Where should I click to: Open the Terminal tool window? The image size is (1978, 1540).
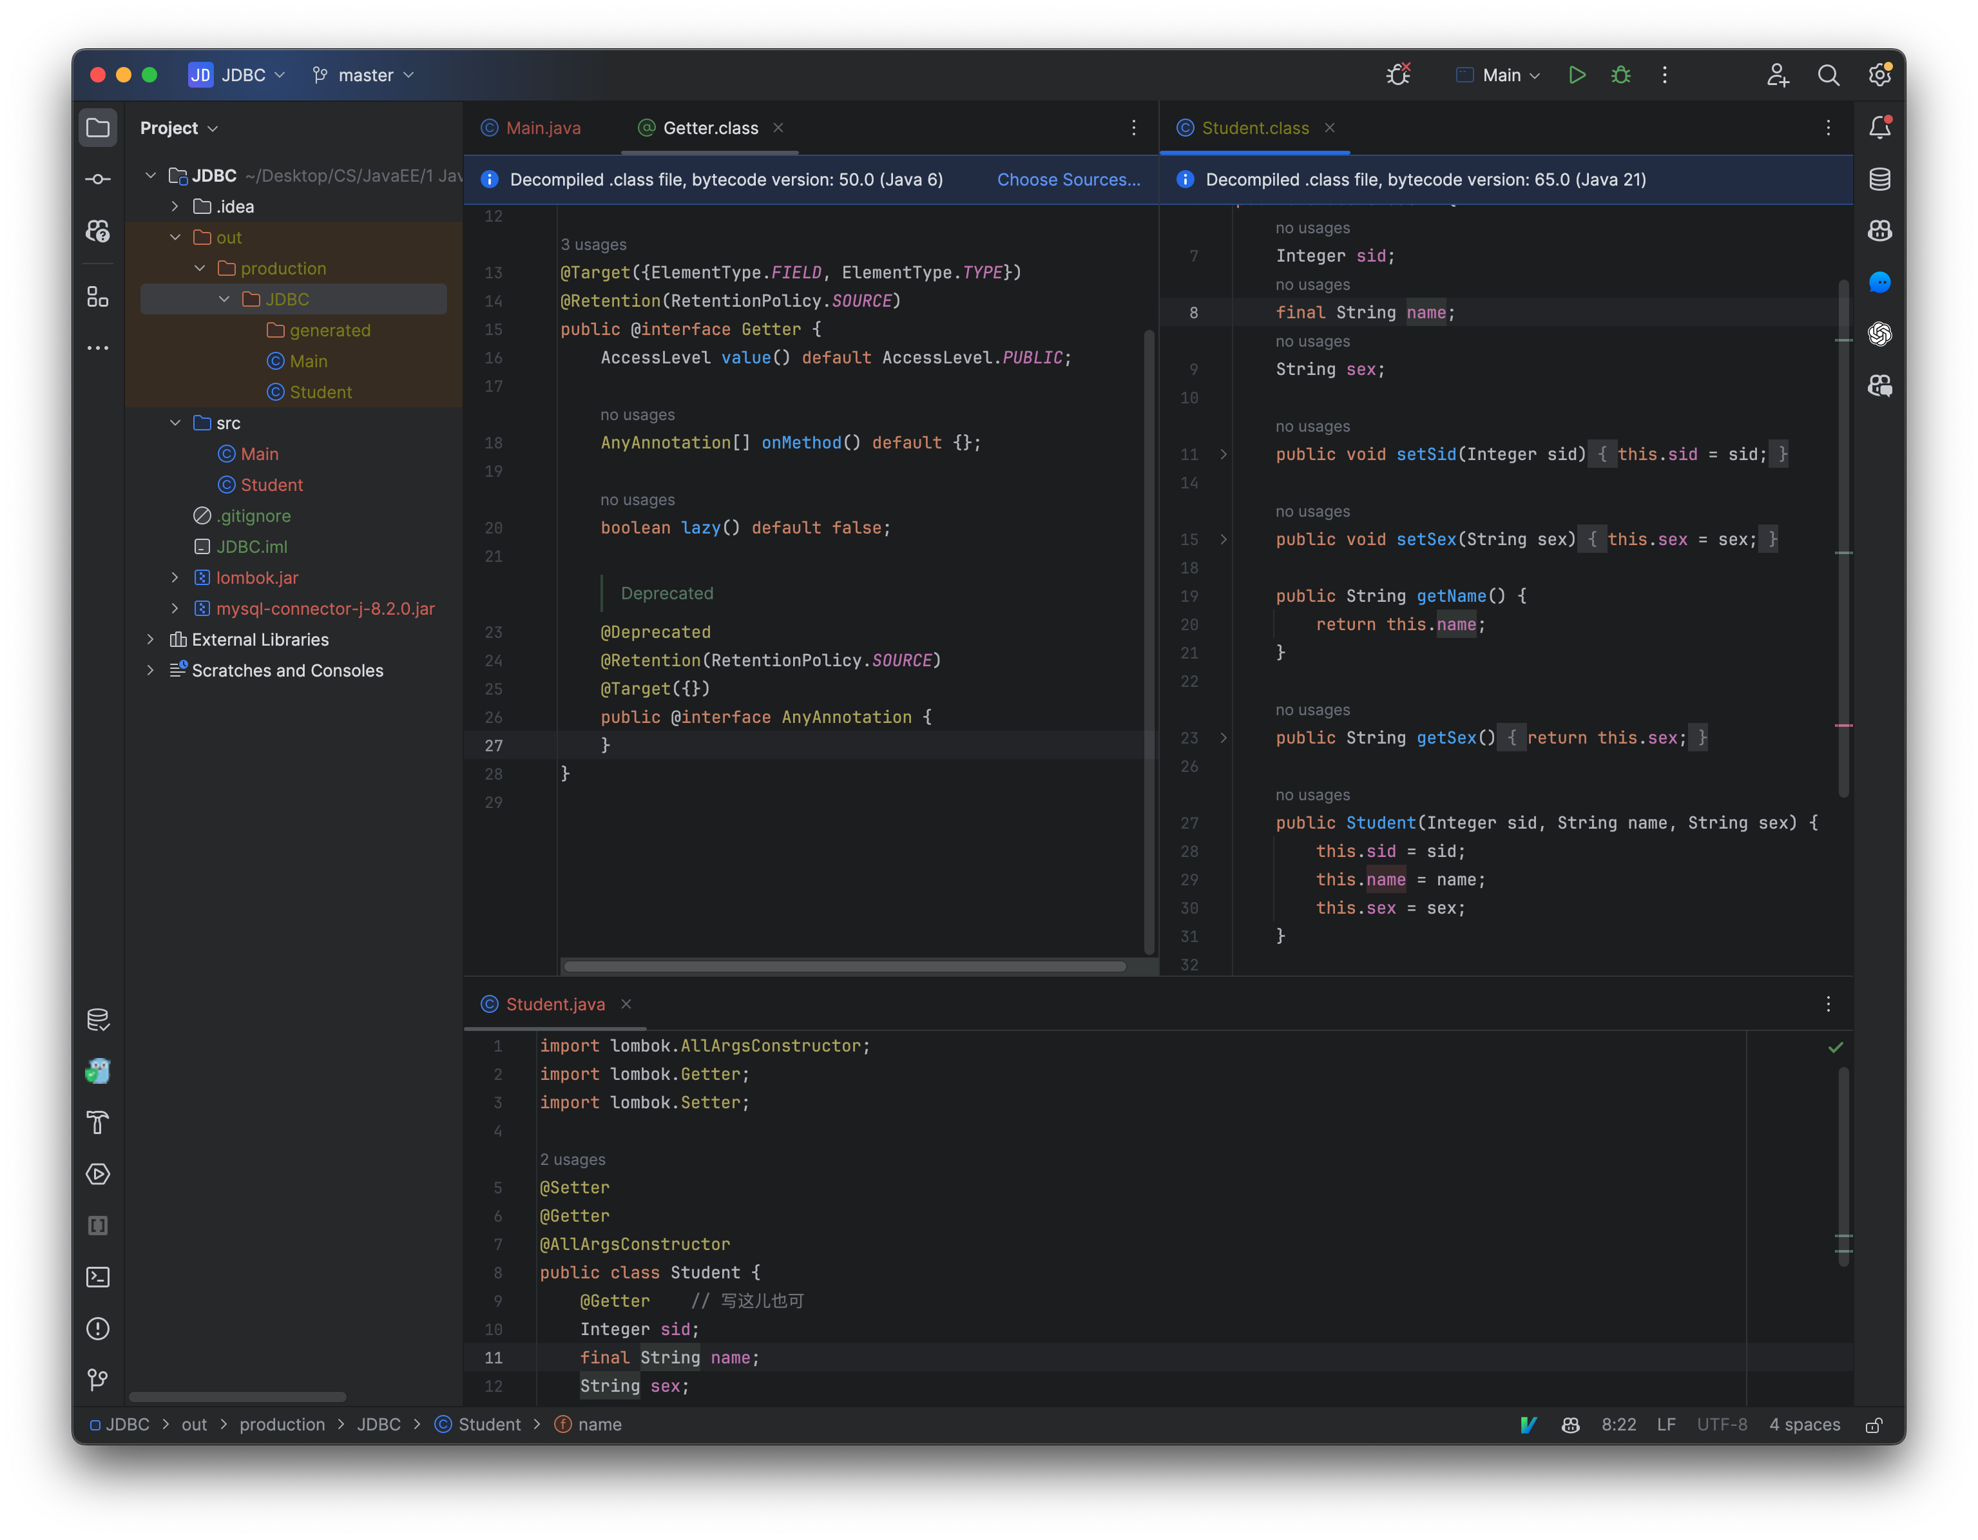[98, 1277]
